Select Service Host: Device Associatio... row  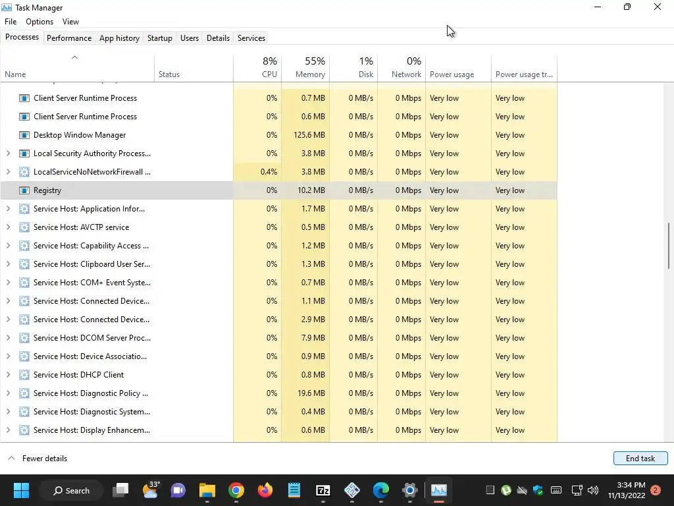click(x=279, y=356)
